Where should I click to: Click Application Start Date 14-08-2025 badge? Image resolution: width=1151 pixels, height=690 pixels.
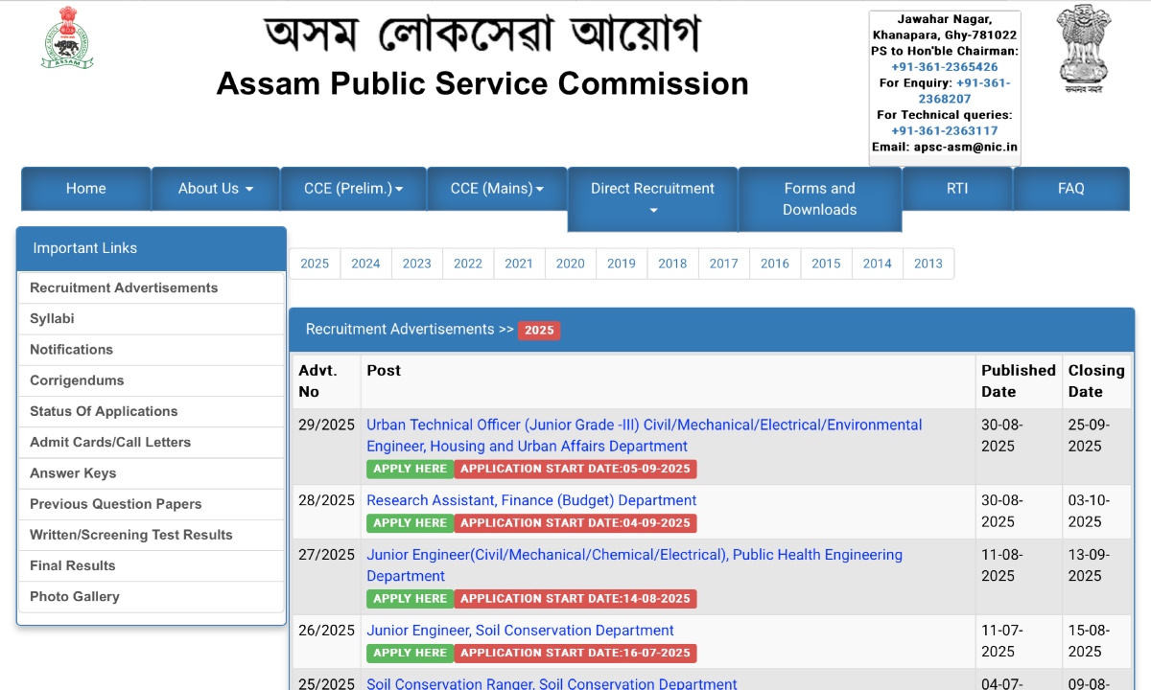[575, 599]
